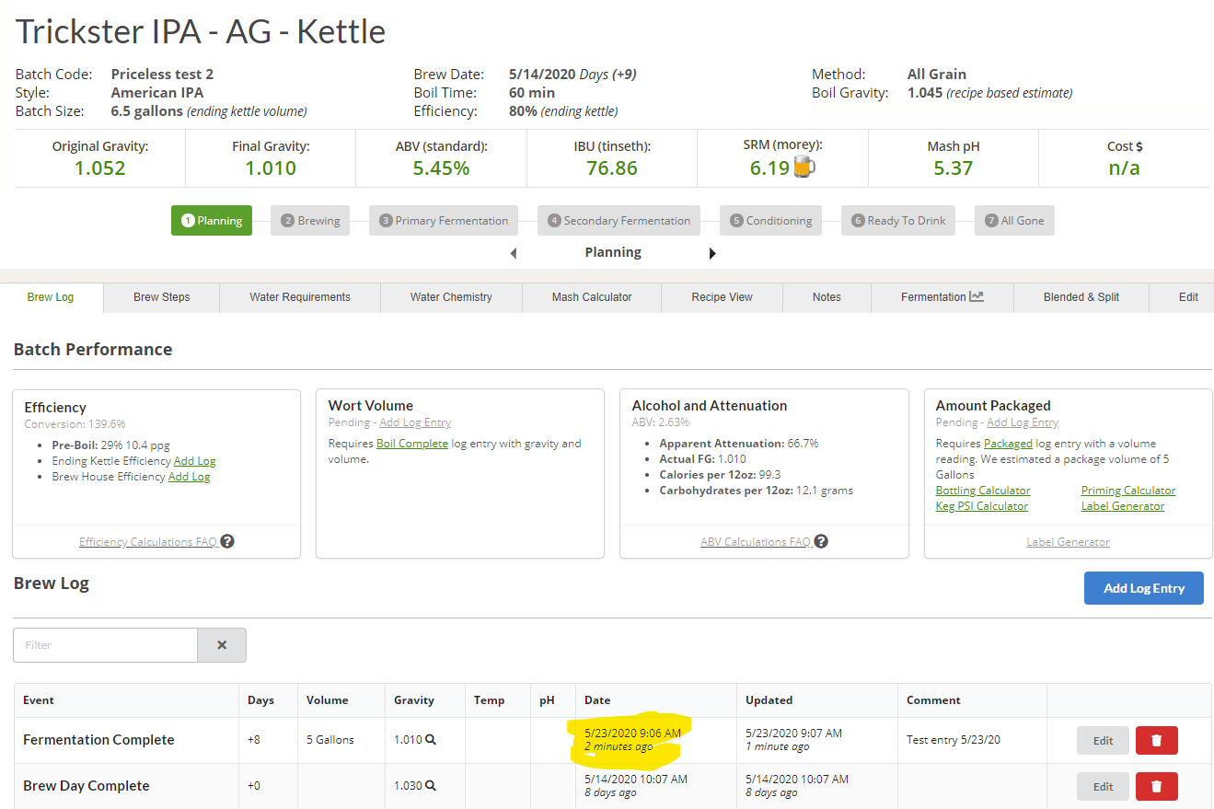Click the help icon beside ABV Calculations FAQ
The width and height of the screenshot is (1214, 809).
[821, 541]
